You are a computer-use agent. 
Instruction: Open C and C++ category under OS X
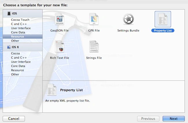click(x=23, y=57)
